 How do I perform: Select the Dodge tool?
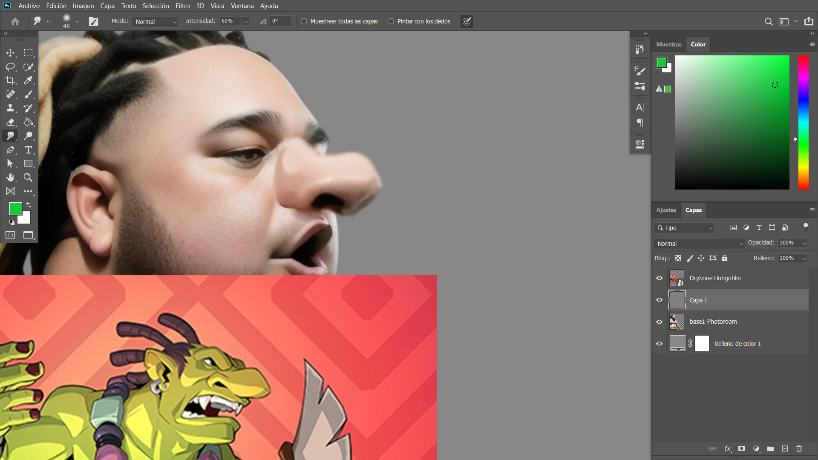[28, 136]
